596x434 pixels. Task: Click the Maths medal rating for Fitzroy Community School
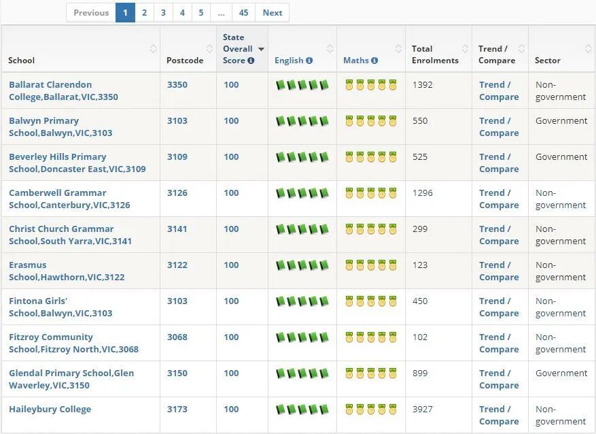(x=371, y=337)
